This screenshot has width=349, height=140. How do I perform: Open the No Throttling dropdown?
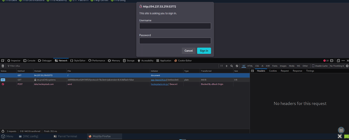tap(337, 66)
